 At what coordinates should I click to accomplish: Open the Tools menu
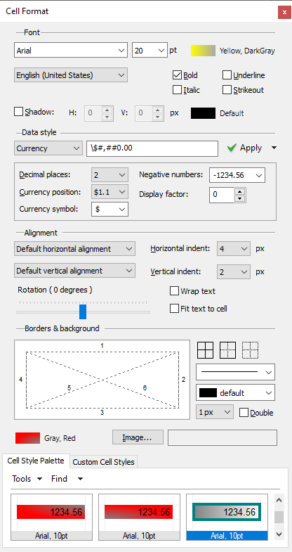click(27, 479)
